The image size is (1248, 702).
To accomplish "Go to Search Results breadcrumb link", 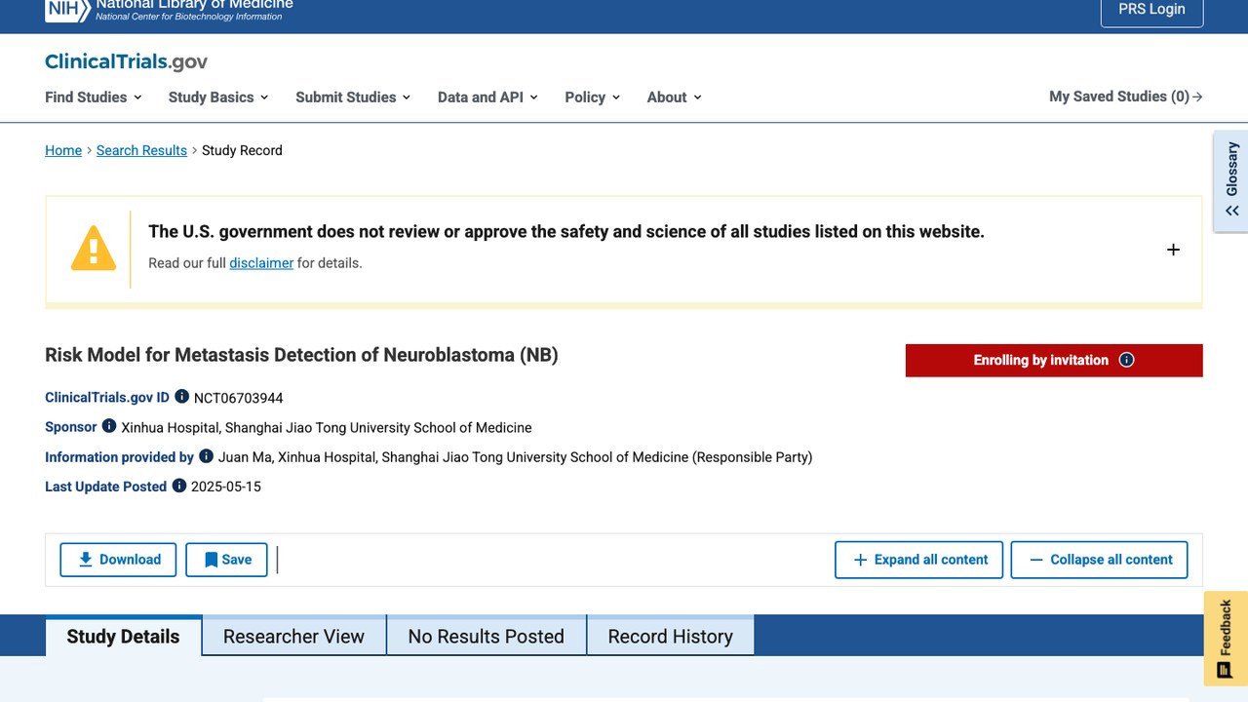I will click(141, 150).
